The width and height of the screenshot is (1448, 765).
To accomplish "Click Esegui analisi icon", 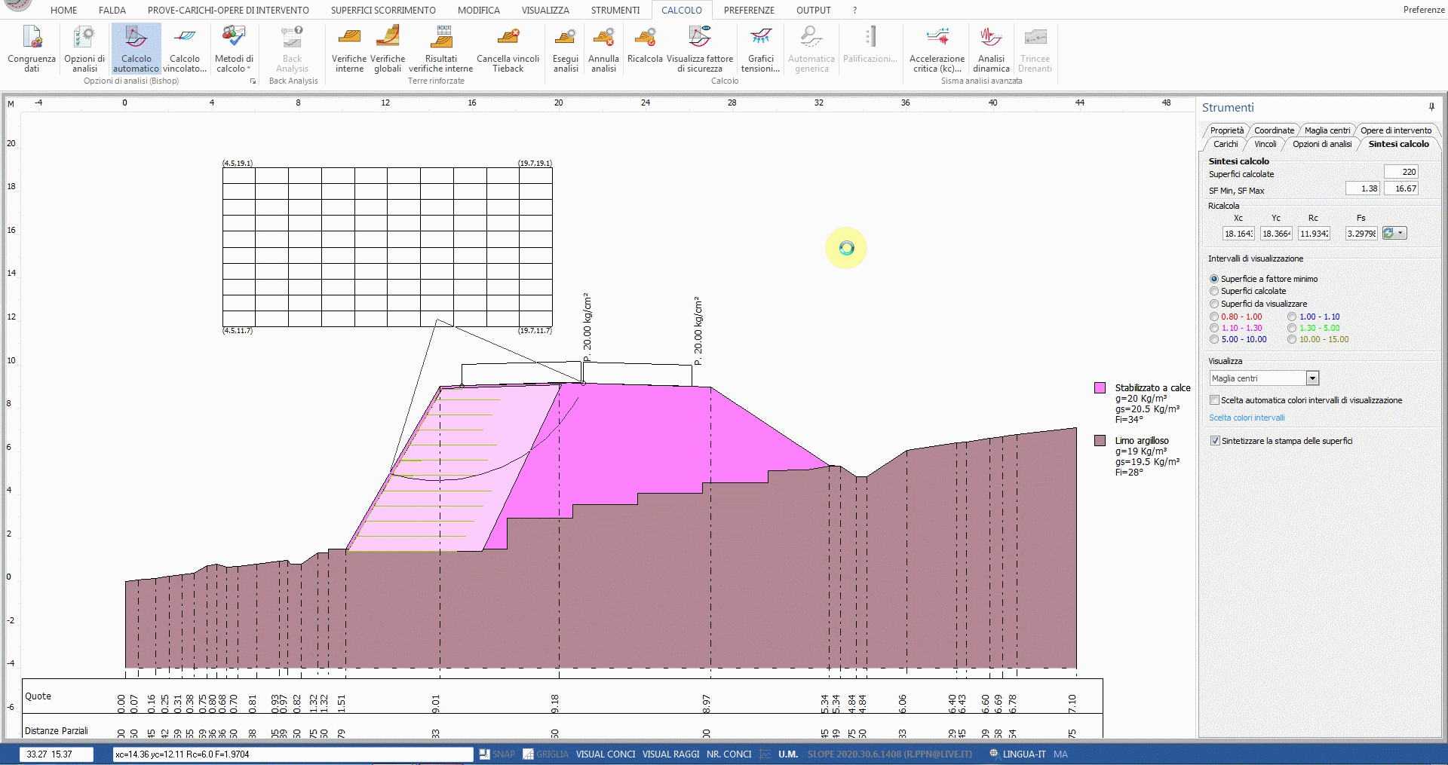I will (x=565, y=48).
